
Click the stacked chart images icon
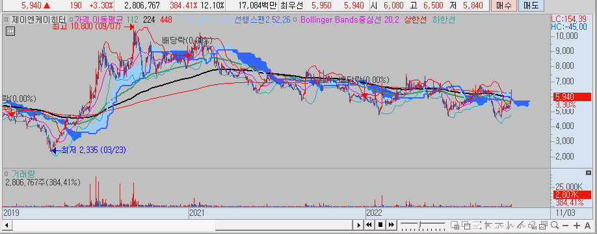[x=543, y=226]
